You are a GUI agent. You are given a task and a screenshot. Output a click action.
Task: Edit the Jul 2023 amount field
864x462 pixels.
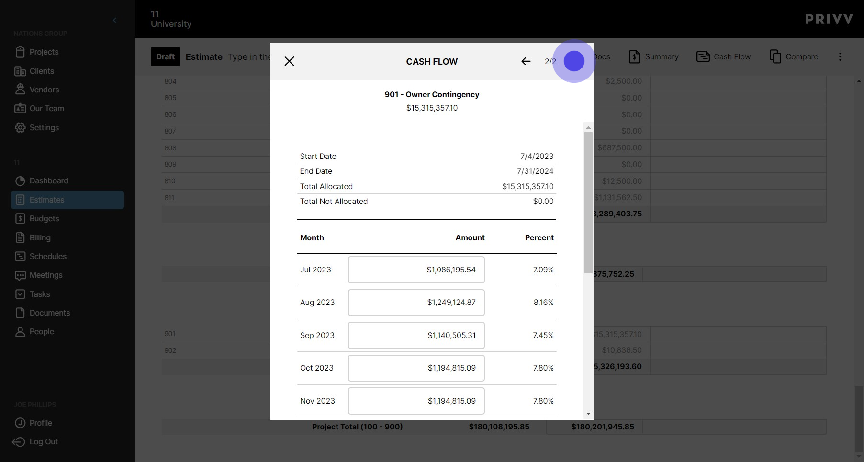[416, 270]
